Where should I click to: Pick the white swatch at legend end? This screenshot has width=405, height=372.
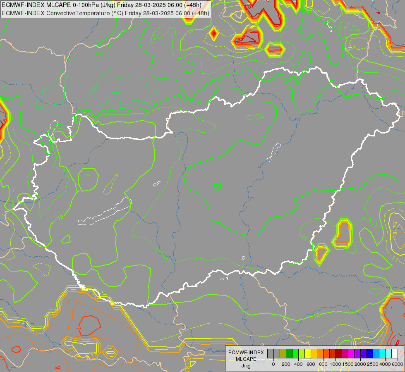click(x=395, y=354)
